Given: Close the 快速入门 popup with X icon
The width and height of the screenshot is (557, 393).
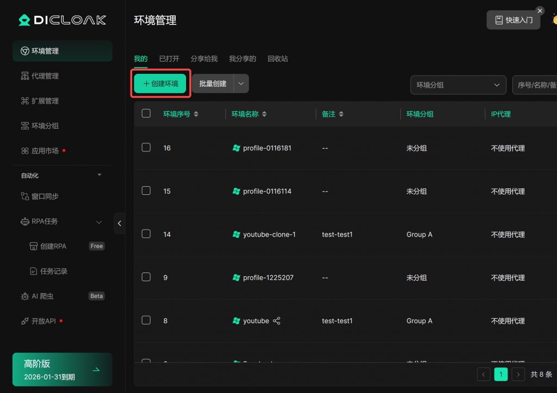Looking at the screenshot, I should [540, 11].
